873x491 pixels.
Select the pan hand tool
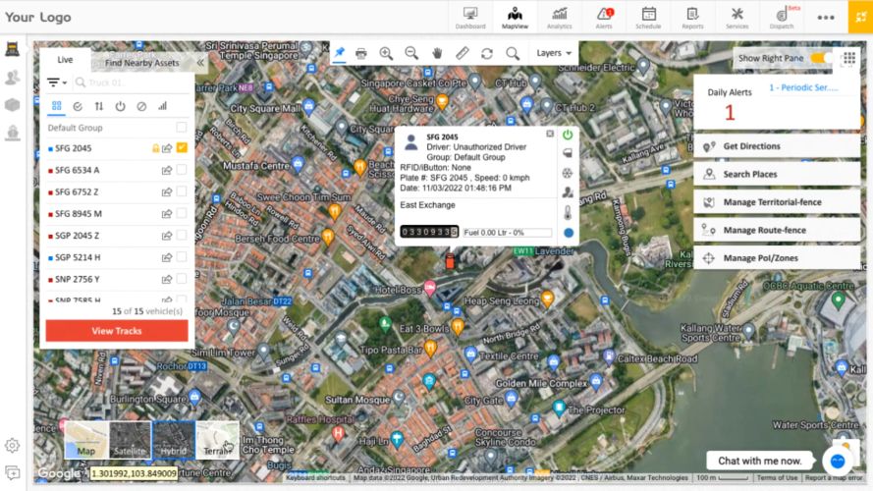(x=437, y=53)
